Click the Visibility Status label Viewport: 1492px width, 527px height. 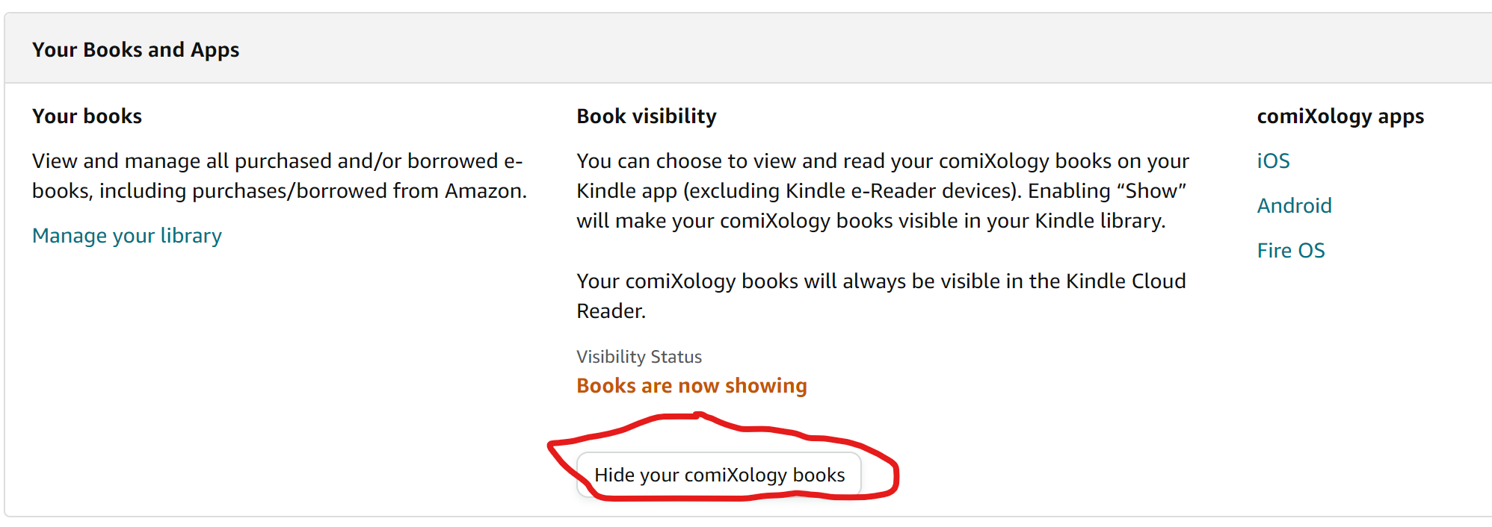coord(639,357)
